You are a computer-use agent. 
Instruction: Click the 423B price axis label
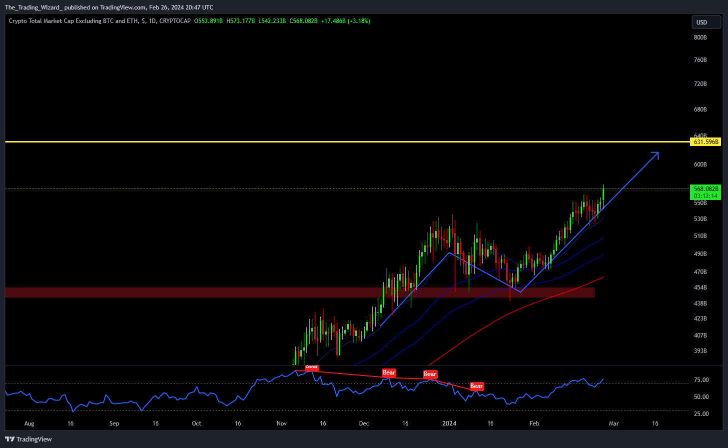pyautogui.click(x=701, y=318)
